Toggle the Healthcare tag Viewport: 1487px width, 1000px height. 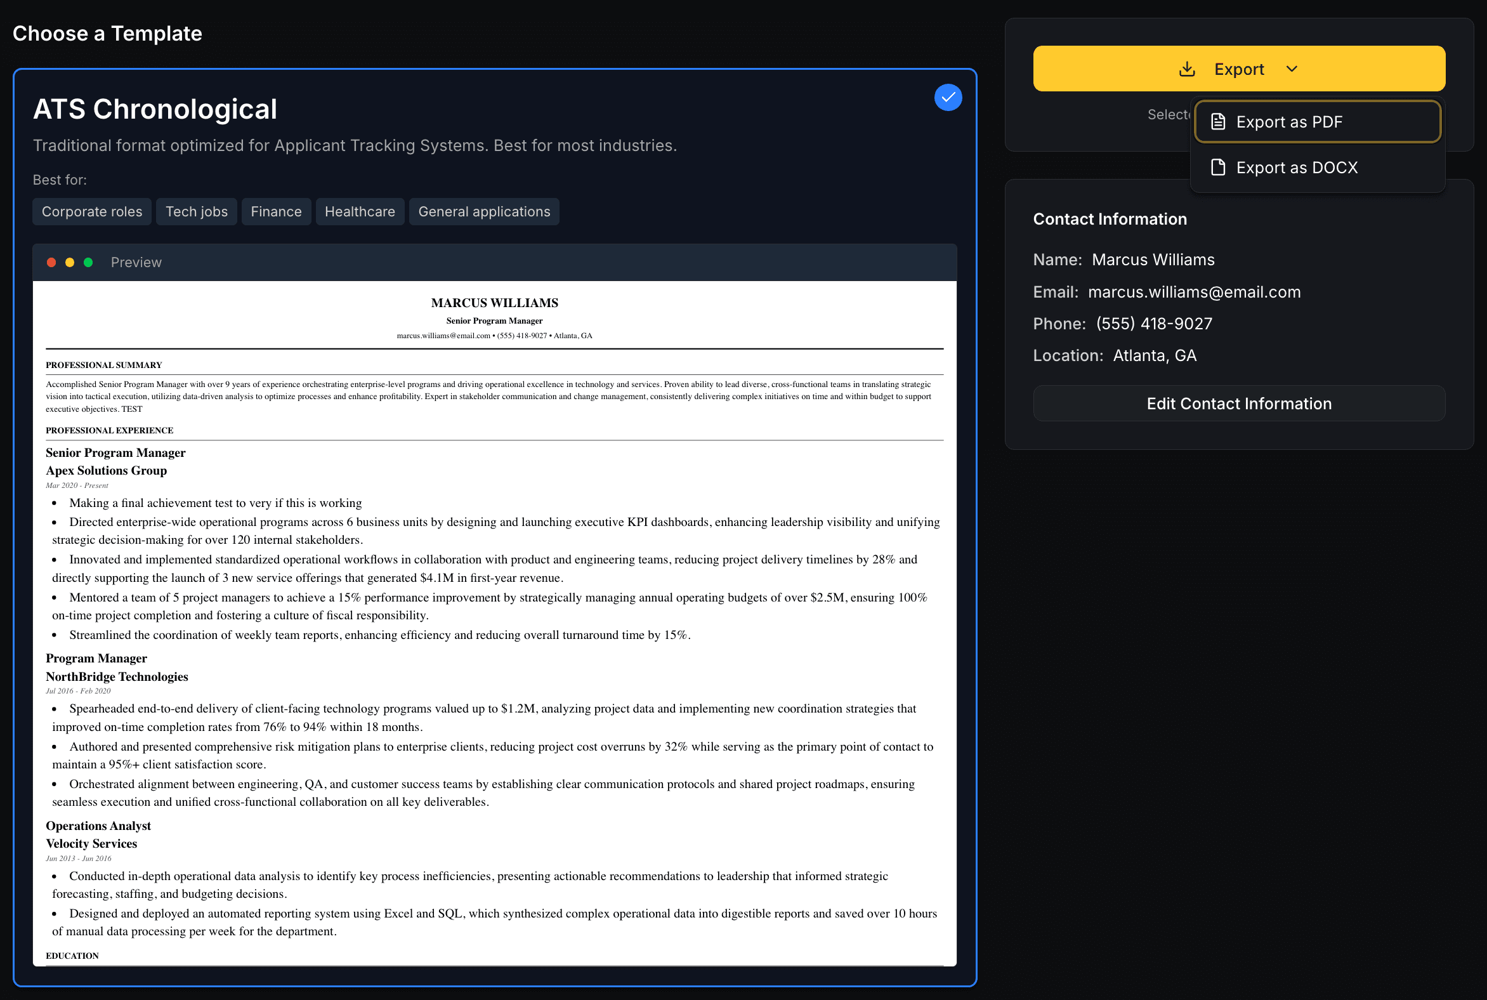(360, 211)
